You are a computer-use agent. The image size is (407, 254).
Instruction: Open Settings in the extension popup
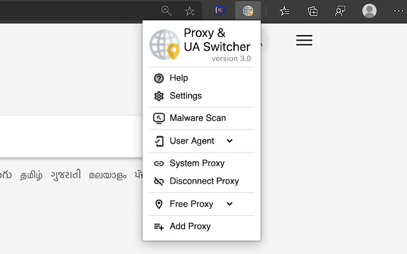pos(186,96)
